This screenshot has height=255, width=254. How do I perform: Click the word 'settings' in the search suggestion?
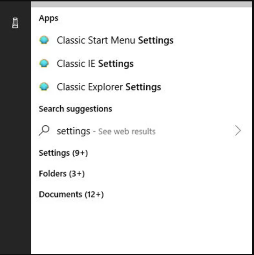click(73, 131)
